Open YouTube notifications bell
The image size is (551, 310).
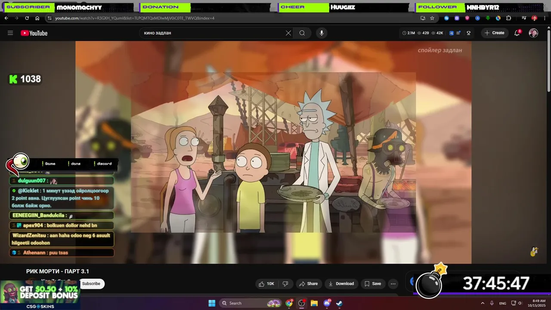tap(517, 33)
